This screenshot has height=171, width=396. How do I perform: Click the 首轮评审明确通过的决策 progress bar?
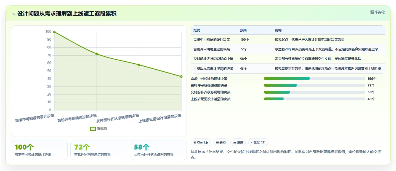[x=315, y=85]
